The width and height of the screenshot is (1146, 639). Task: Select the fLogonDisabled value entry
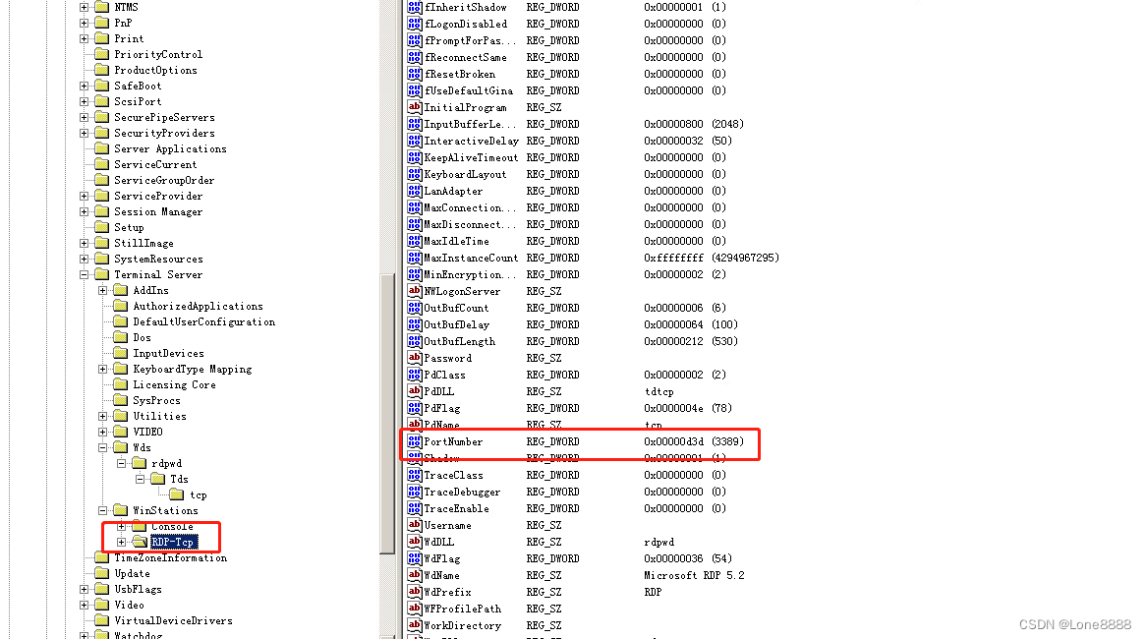(465, 25)
